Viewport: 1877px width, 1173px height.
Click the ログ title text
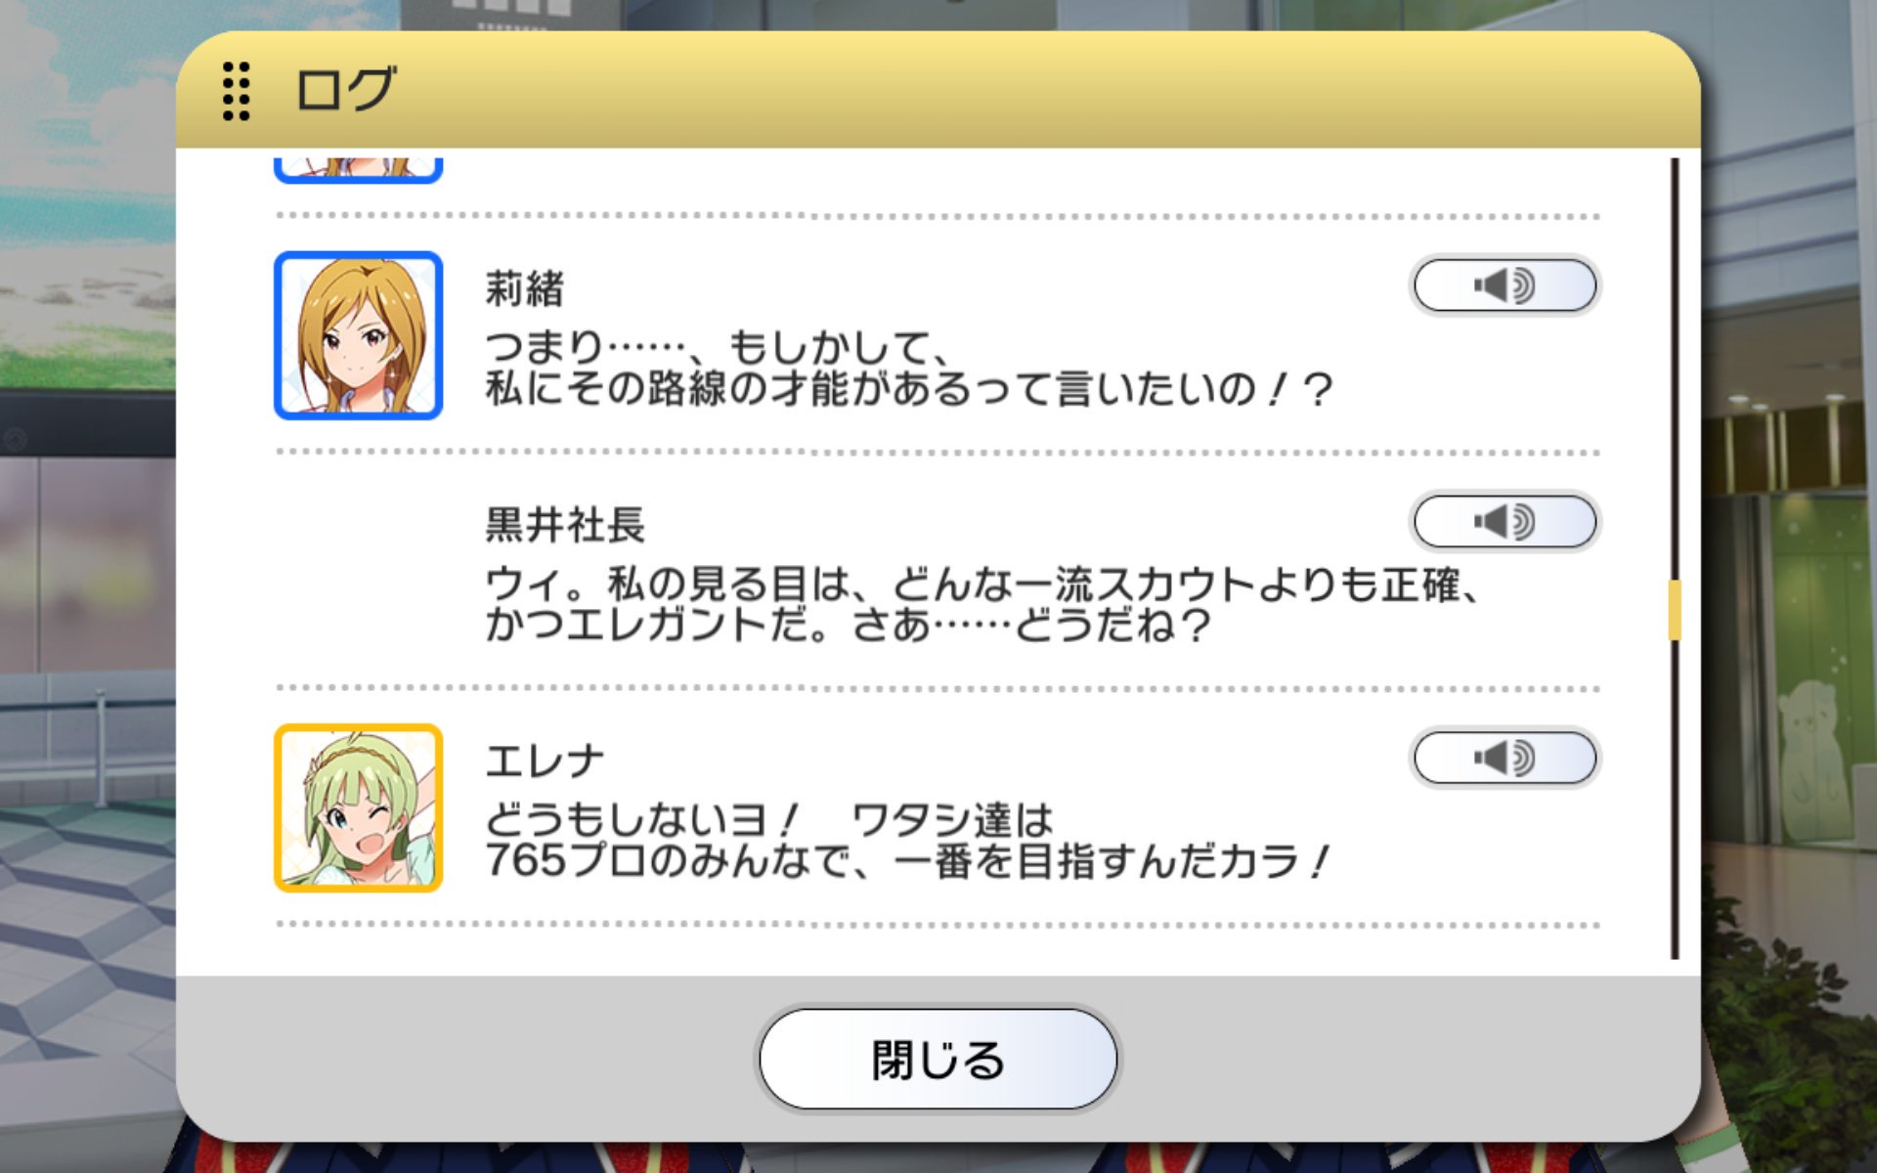[346, 90]
